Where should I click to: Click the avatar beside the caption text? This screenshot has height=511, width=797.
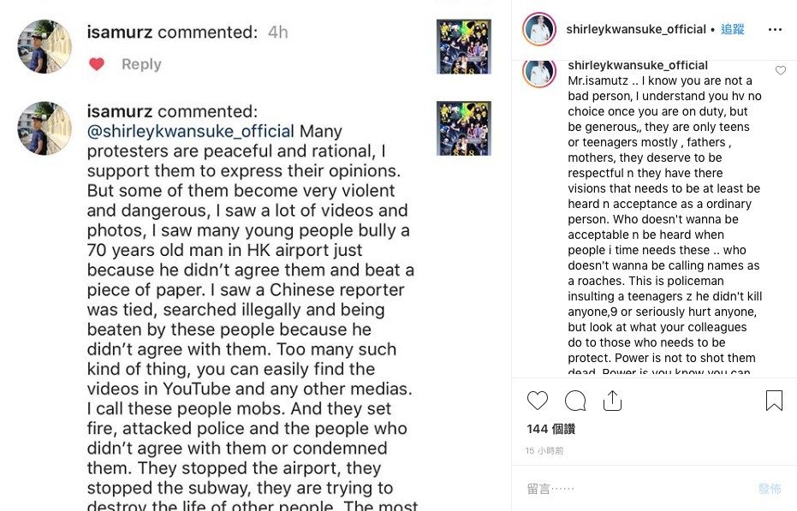tap(539, 72)
